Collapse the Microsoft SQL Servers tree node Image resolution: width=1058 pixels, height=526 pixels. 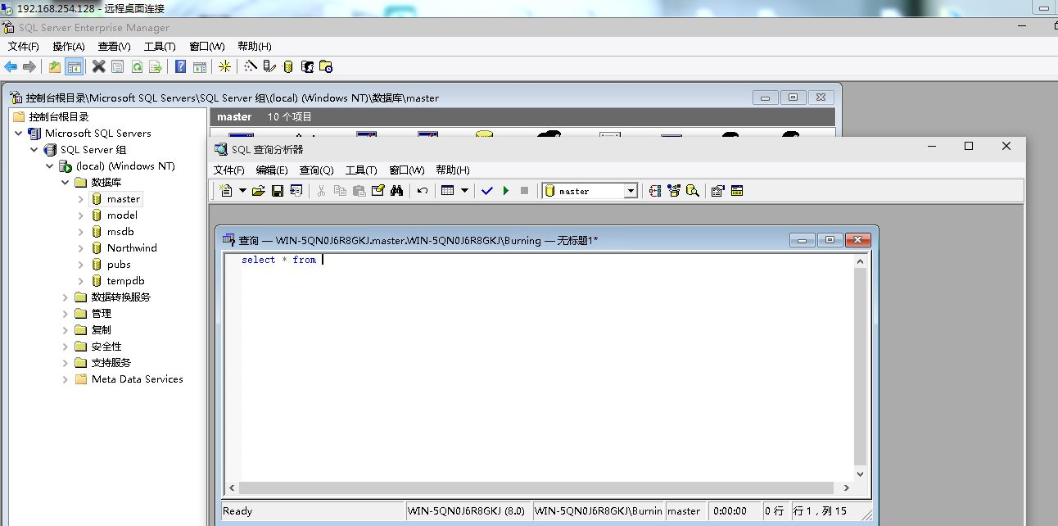pyautogui.click(x=18, y=133)
